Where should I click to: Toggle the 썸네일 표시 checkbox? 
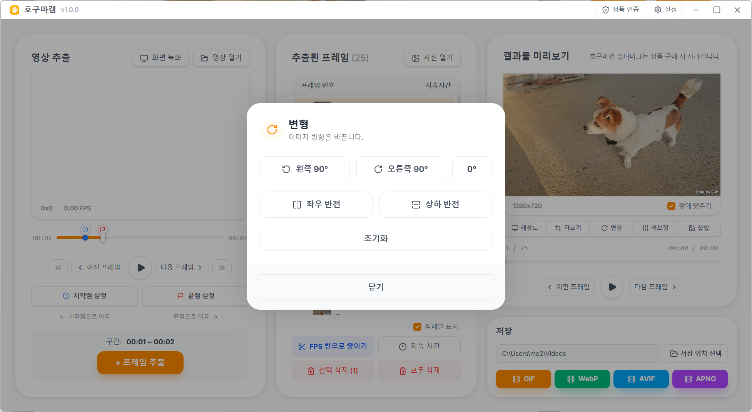pyautogui.click(x=417, y=327)
